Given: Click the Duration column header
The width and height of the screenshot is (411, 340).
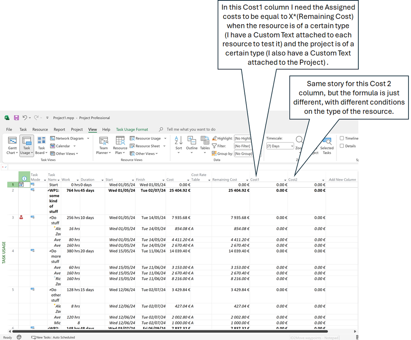Looking at the screenshot, I should pyautogui.click(x=92, y=177).
